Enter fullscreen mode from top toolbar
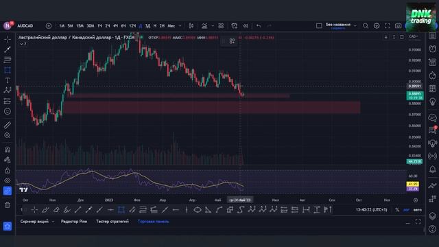Screen dimensions: 439x247 [387, 26]
